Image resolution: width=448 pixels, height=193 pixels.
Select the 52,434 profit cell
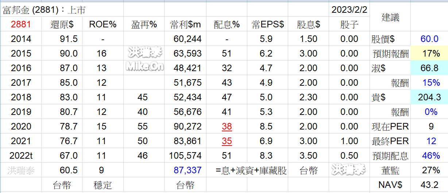click(188, 97)
